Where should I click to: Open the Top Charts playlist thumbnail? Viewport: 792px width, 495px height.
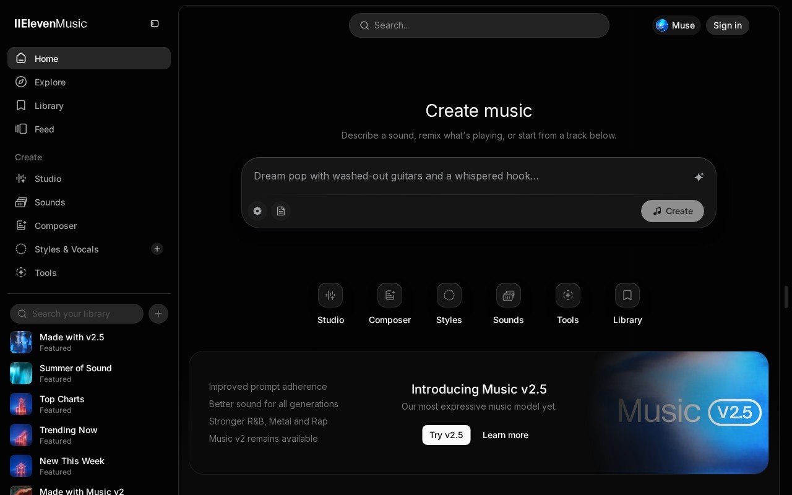[21, 404]
